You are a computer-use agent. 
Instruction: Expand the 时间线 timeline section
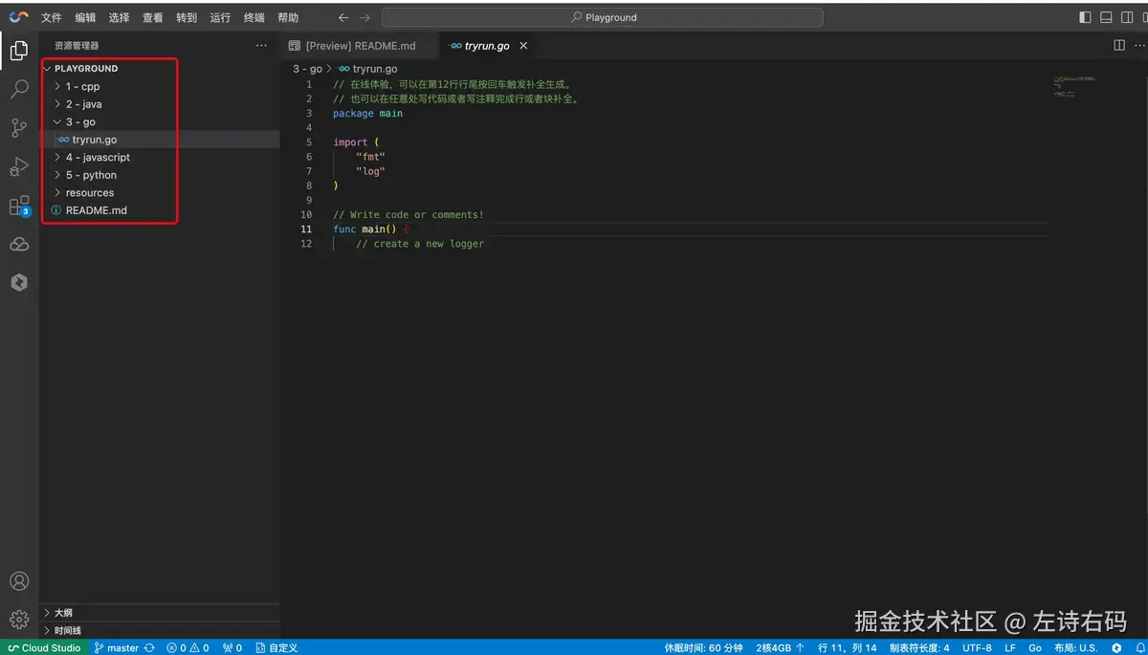[159, 630]
